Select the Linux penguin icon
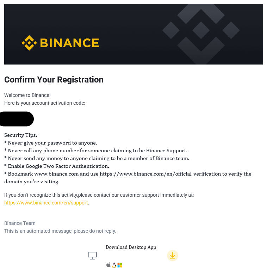Viewport: 267px width, 269px height. coord(114,265)
